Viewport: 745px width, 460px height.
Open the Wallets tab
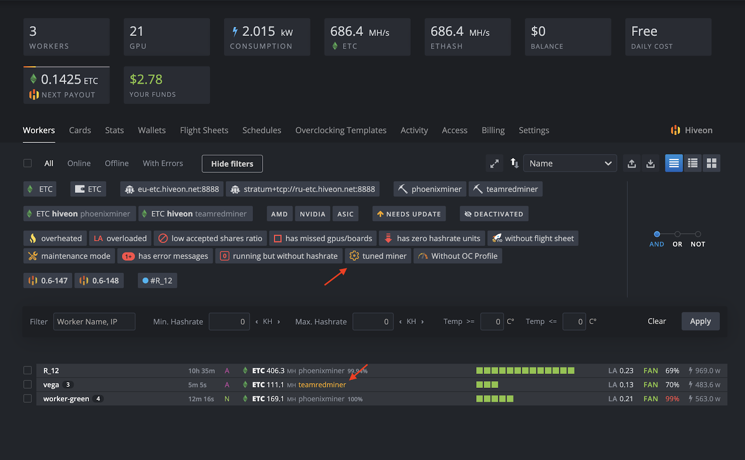(152, 130)
